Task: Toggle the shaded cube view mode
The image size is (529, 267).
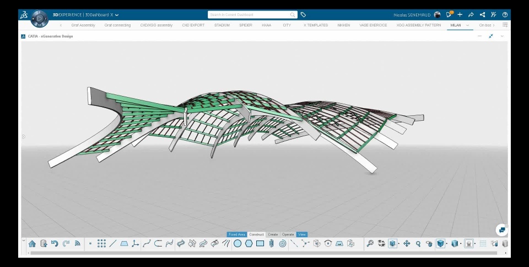Action: point(440,243)
